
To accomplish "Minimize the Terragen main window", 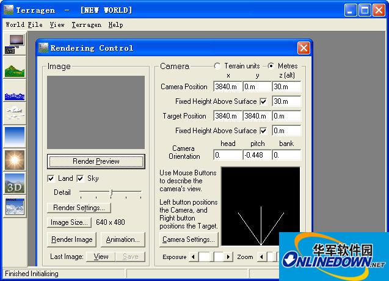I will (x=351, y=10).
